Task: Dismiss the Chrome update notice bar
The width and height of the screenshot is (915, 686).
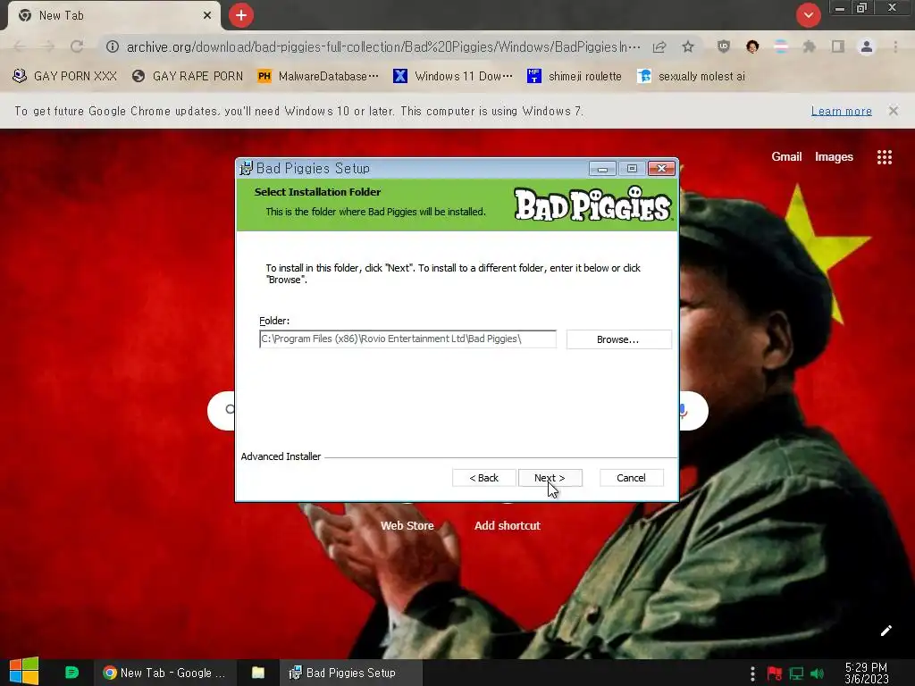Action: click(x=894, y=110)
